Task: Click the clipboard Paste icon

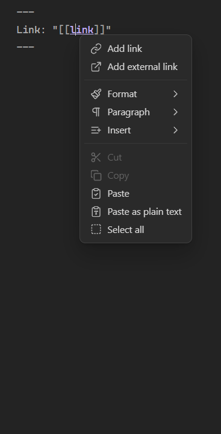Action: click(x=96, y=194)
